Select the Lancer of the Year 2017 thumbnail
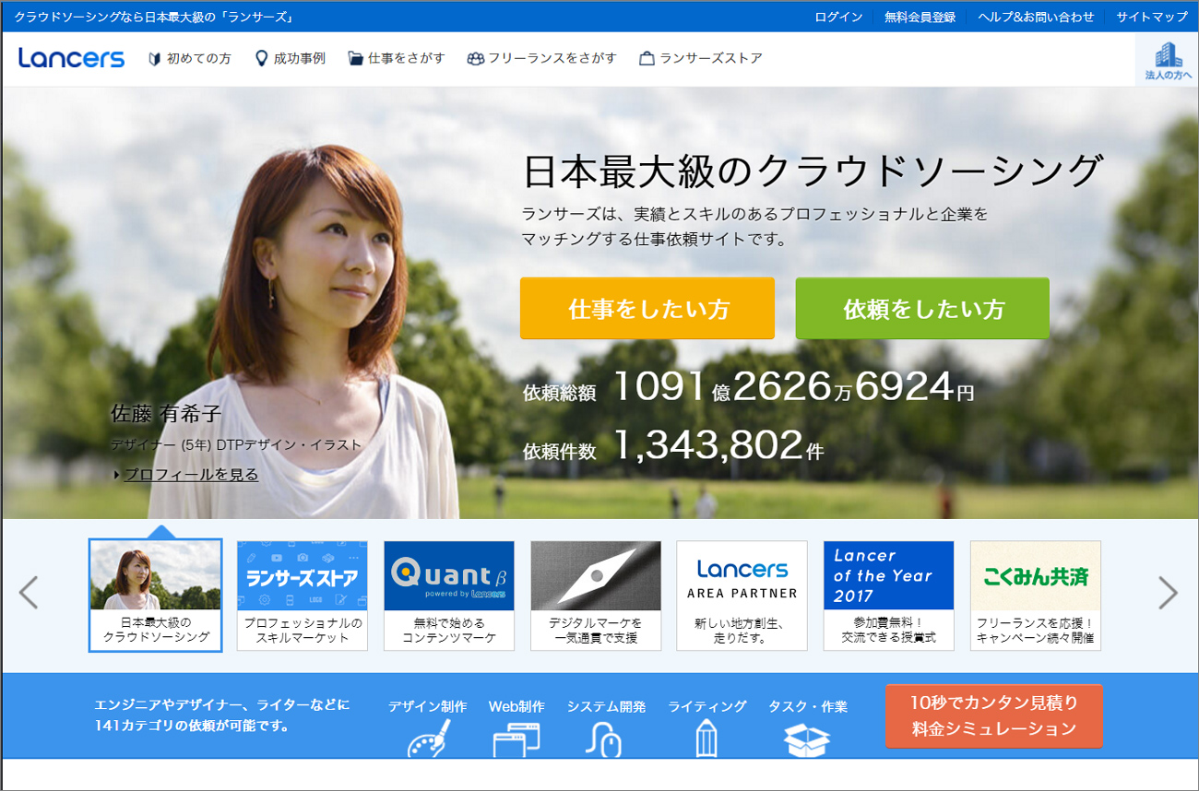 (889, 596)
